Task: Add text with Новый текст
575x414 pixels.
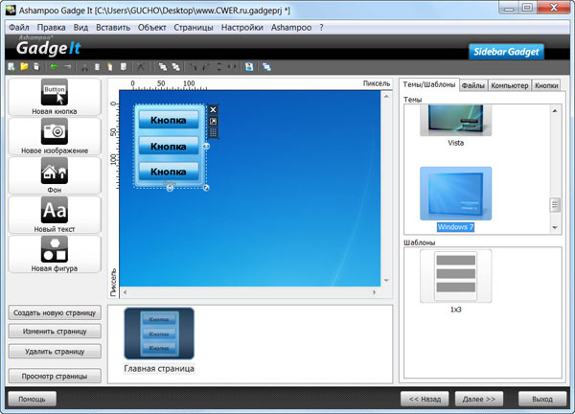Action: tap(55, 215)
